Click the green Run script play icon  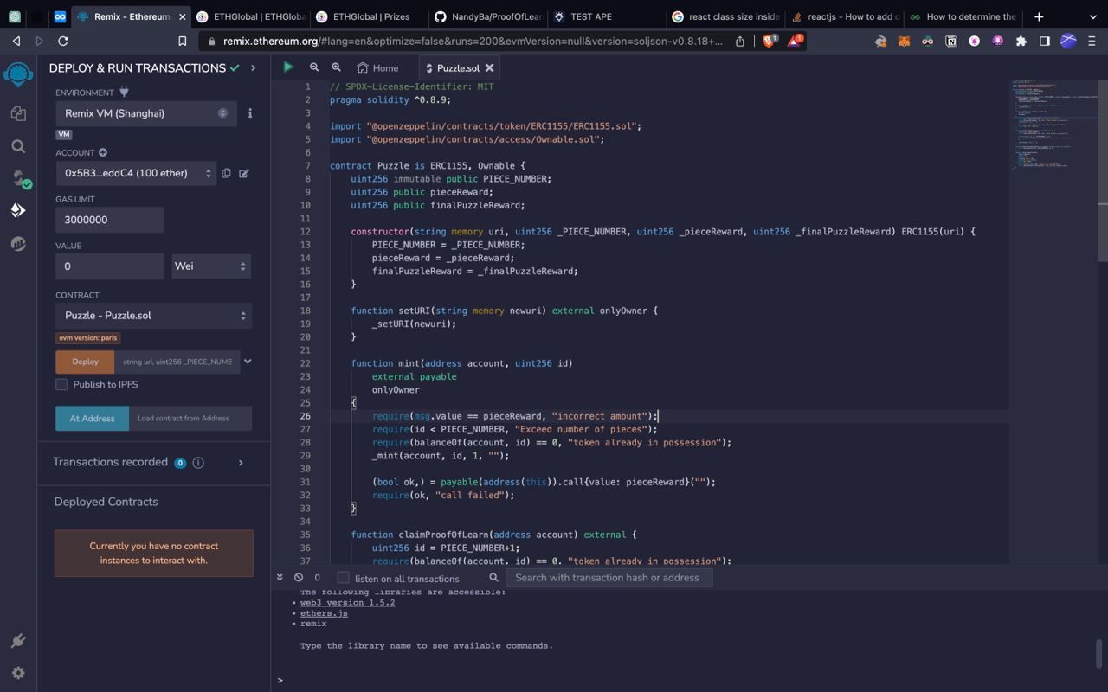[x=288, y=67]
